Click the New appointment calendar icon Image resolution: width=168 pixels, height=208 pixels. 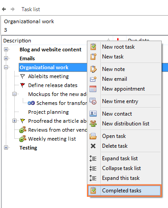tap(93, 89)
